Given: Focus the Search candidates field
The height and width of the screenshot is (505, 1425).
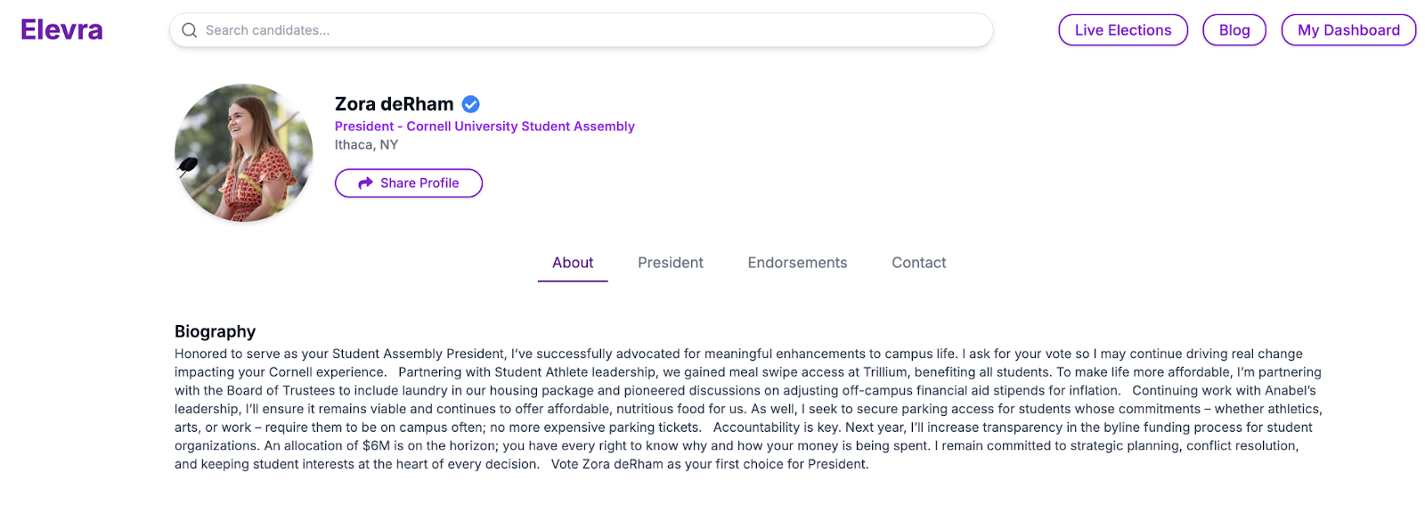Looking at the screenshot, I should coord(588,30).
